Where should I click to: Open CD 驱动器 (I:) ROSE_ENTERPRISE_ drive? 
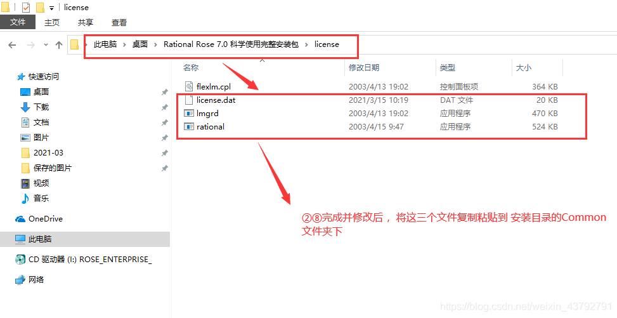pos(90,259)
